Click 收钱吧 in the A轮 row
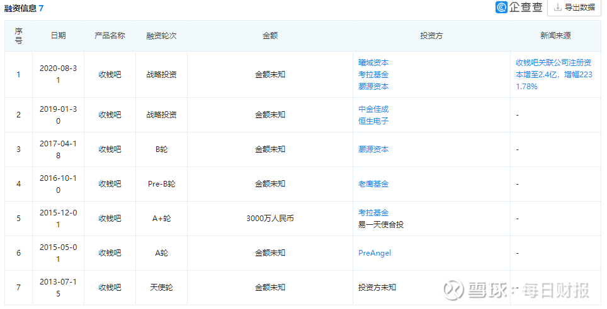 [x=110, y=253]
